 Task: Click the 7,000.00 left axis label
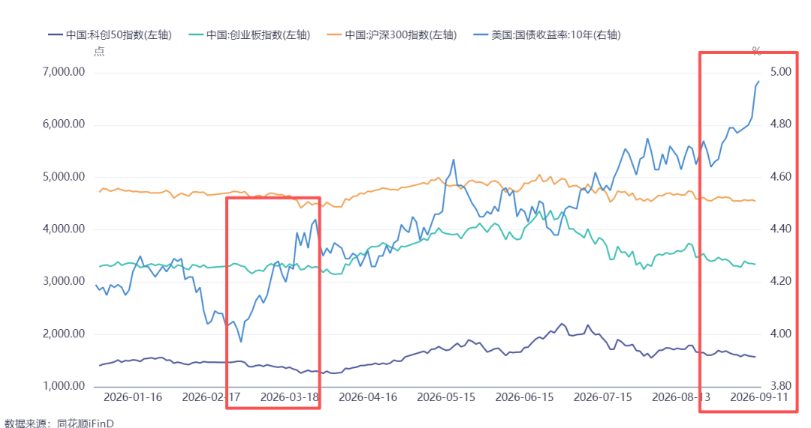(x=64, y=72)
